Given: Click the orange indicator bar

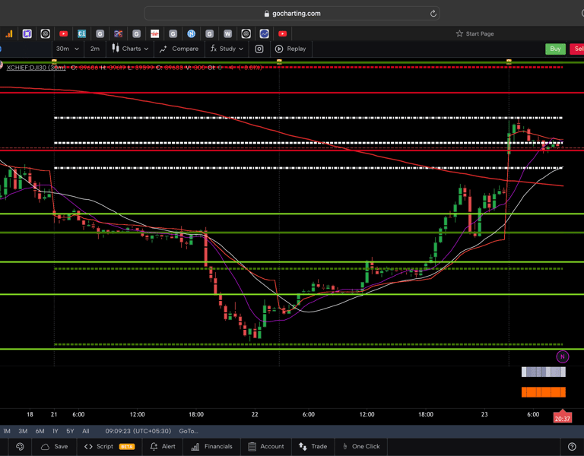Looking at the screenshot, I should [544, 392].
